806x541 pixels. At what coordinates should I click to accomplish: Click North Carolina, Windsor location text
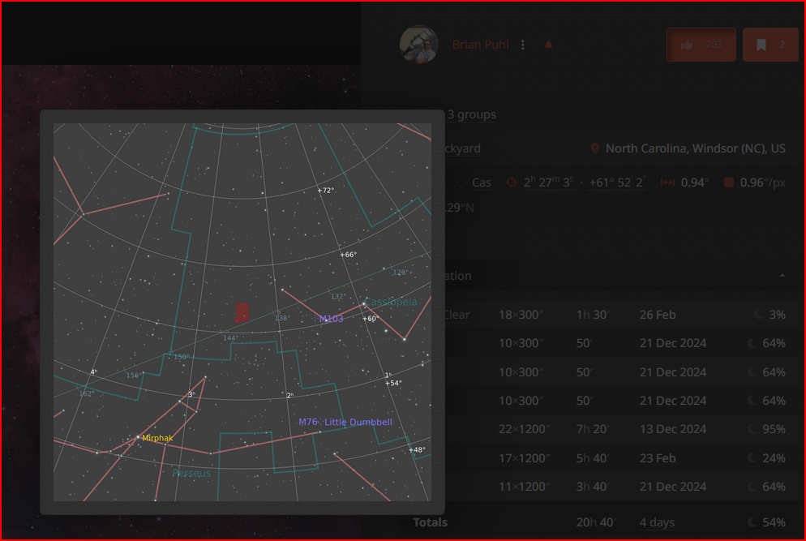click(696, 148)
